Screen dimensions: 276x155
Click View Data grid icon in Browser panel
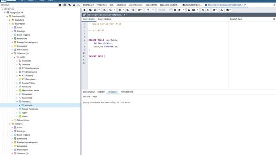(65, 5)
